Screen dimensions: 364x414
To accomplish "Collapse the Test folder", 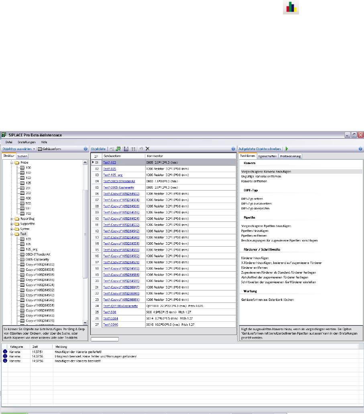I will [12, 234].
